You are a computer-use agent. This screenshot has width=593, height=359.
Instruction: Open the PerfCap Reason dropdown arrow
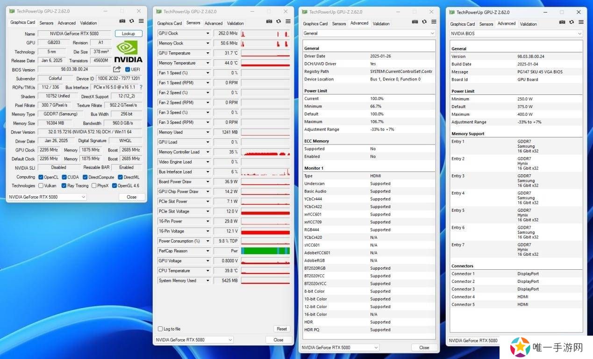pos(207,251)
